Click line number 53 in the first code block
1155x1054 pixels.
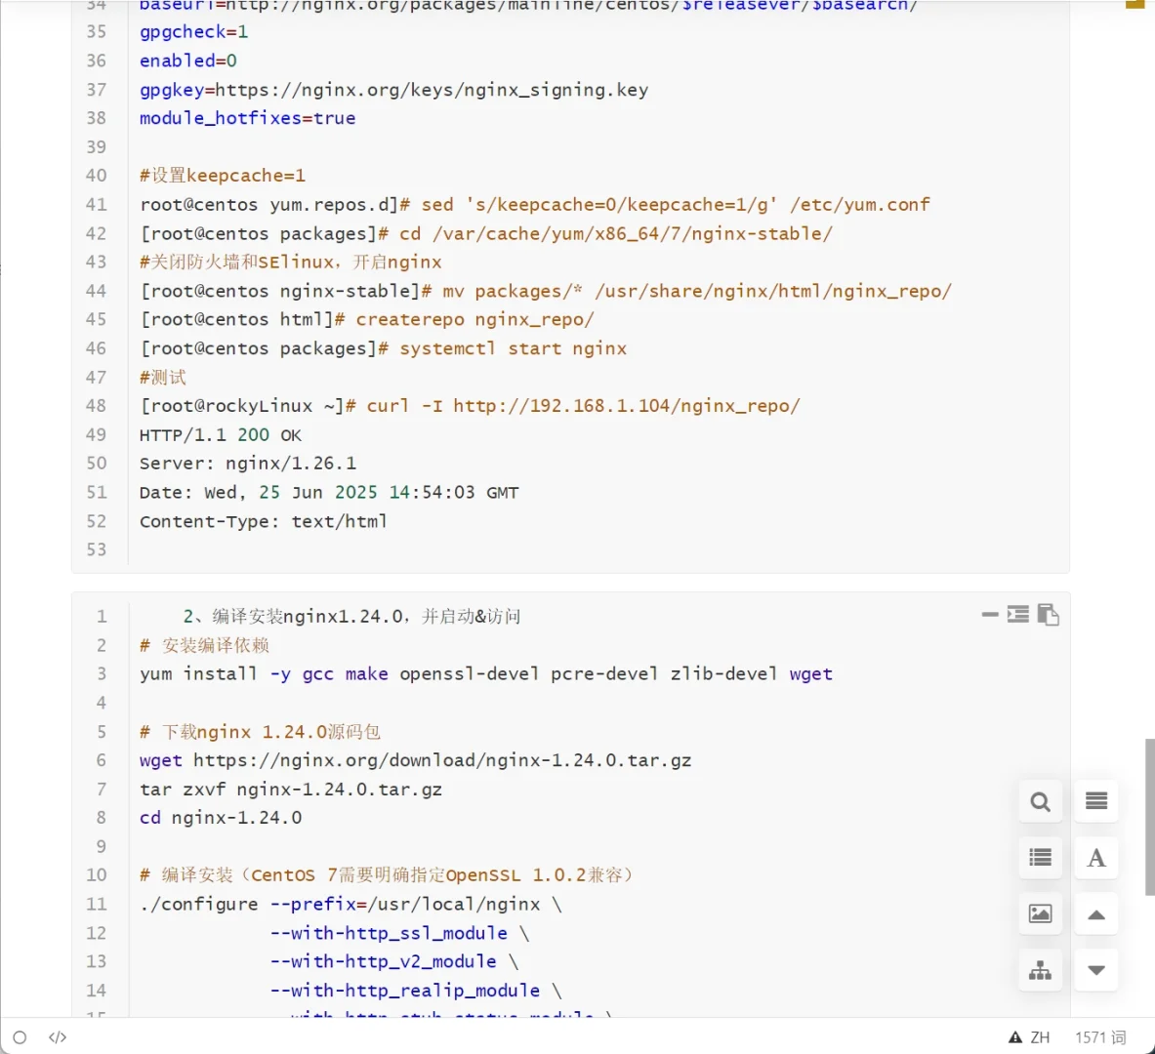pyautogui.click(x=97, y=549)
